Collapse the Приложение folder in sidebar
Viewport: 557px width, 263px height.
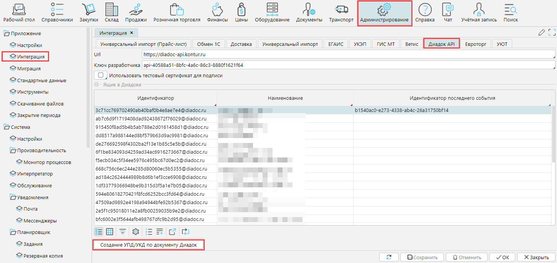click(x=7, y=34)
